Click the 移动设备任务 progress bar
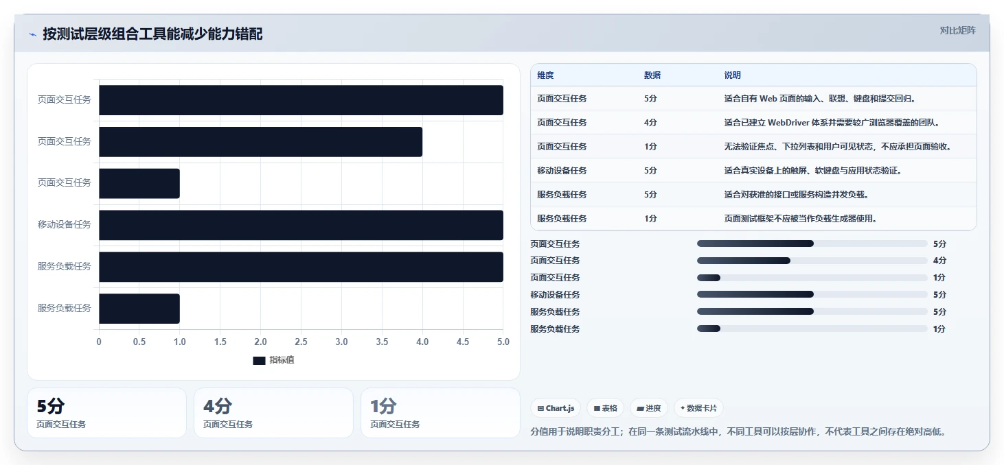Screen dimensions: 1004x465 (812, 295)
